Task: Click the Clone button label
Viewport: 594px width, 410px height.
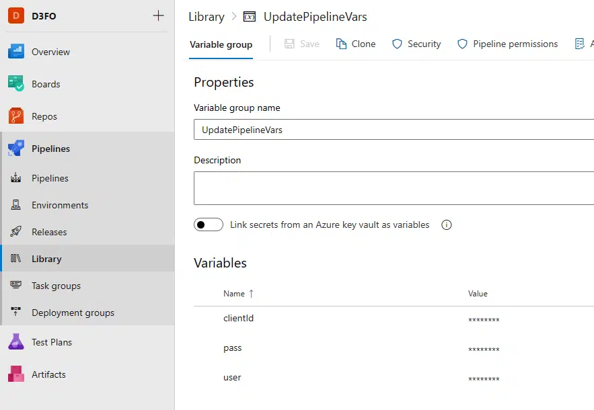Action: [363, 44]
